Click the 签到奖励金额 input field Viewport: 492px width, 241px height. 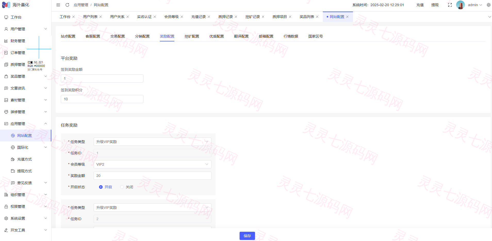click(102, 78)
